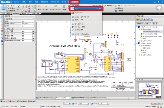164x108 pixels.
Task: Choose the green text T tool
Action: click(x=32, y=6)
